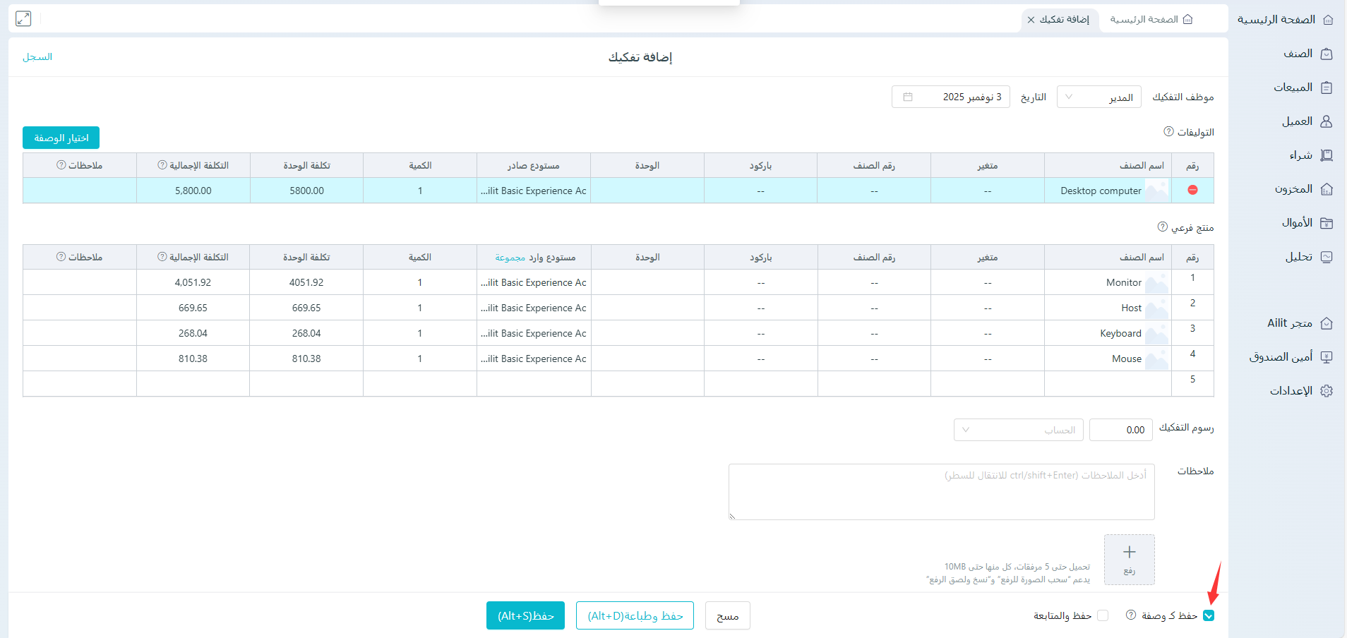Click the اختيار الوصفة recipe button
This screenshot has width=1347, height=638.
pos(61,138)
